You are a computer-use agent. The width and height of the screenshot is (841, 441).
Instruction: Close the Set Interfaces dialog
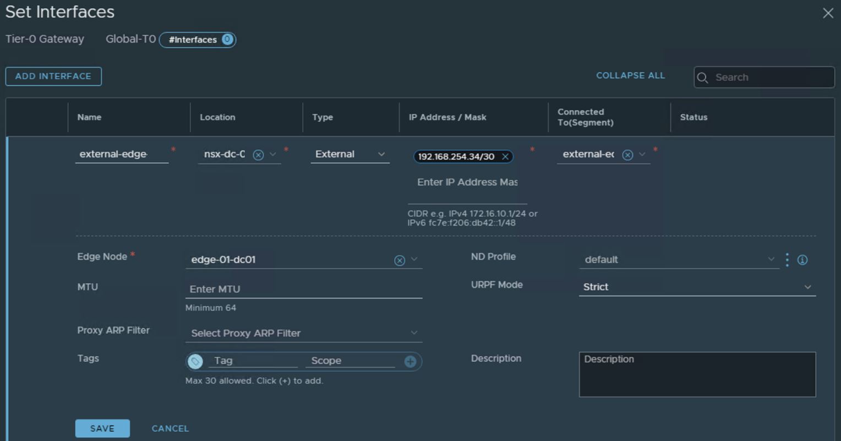click(x=828, y=13)
